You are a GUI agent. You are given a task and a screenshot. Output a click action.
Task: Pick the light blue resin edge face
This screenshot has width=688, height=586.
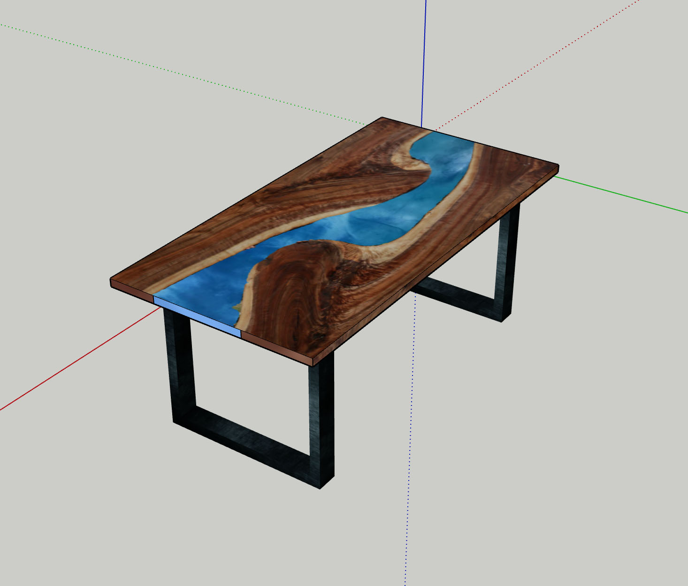197,316
